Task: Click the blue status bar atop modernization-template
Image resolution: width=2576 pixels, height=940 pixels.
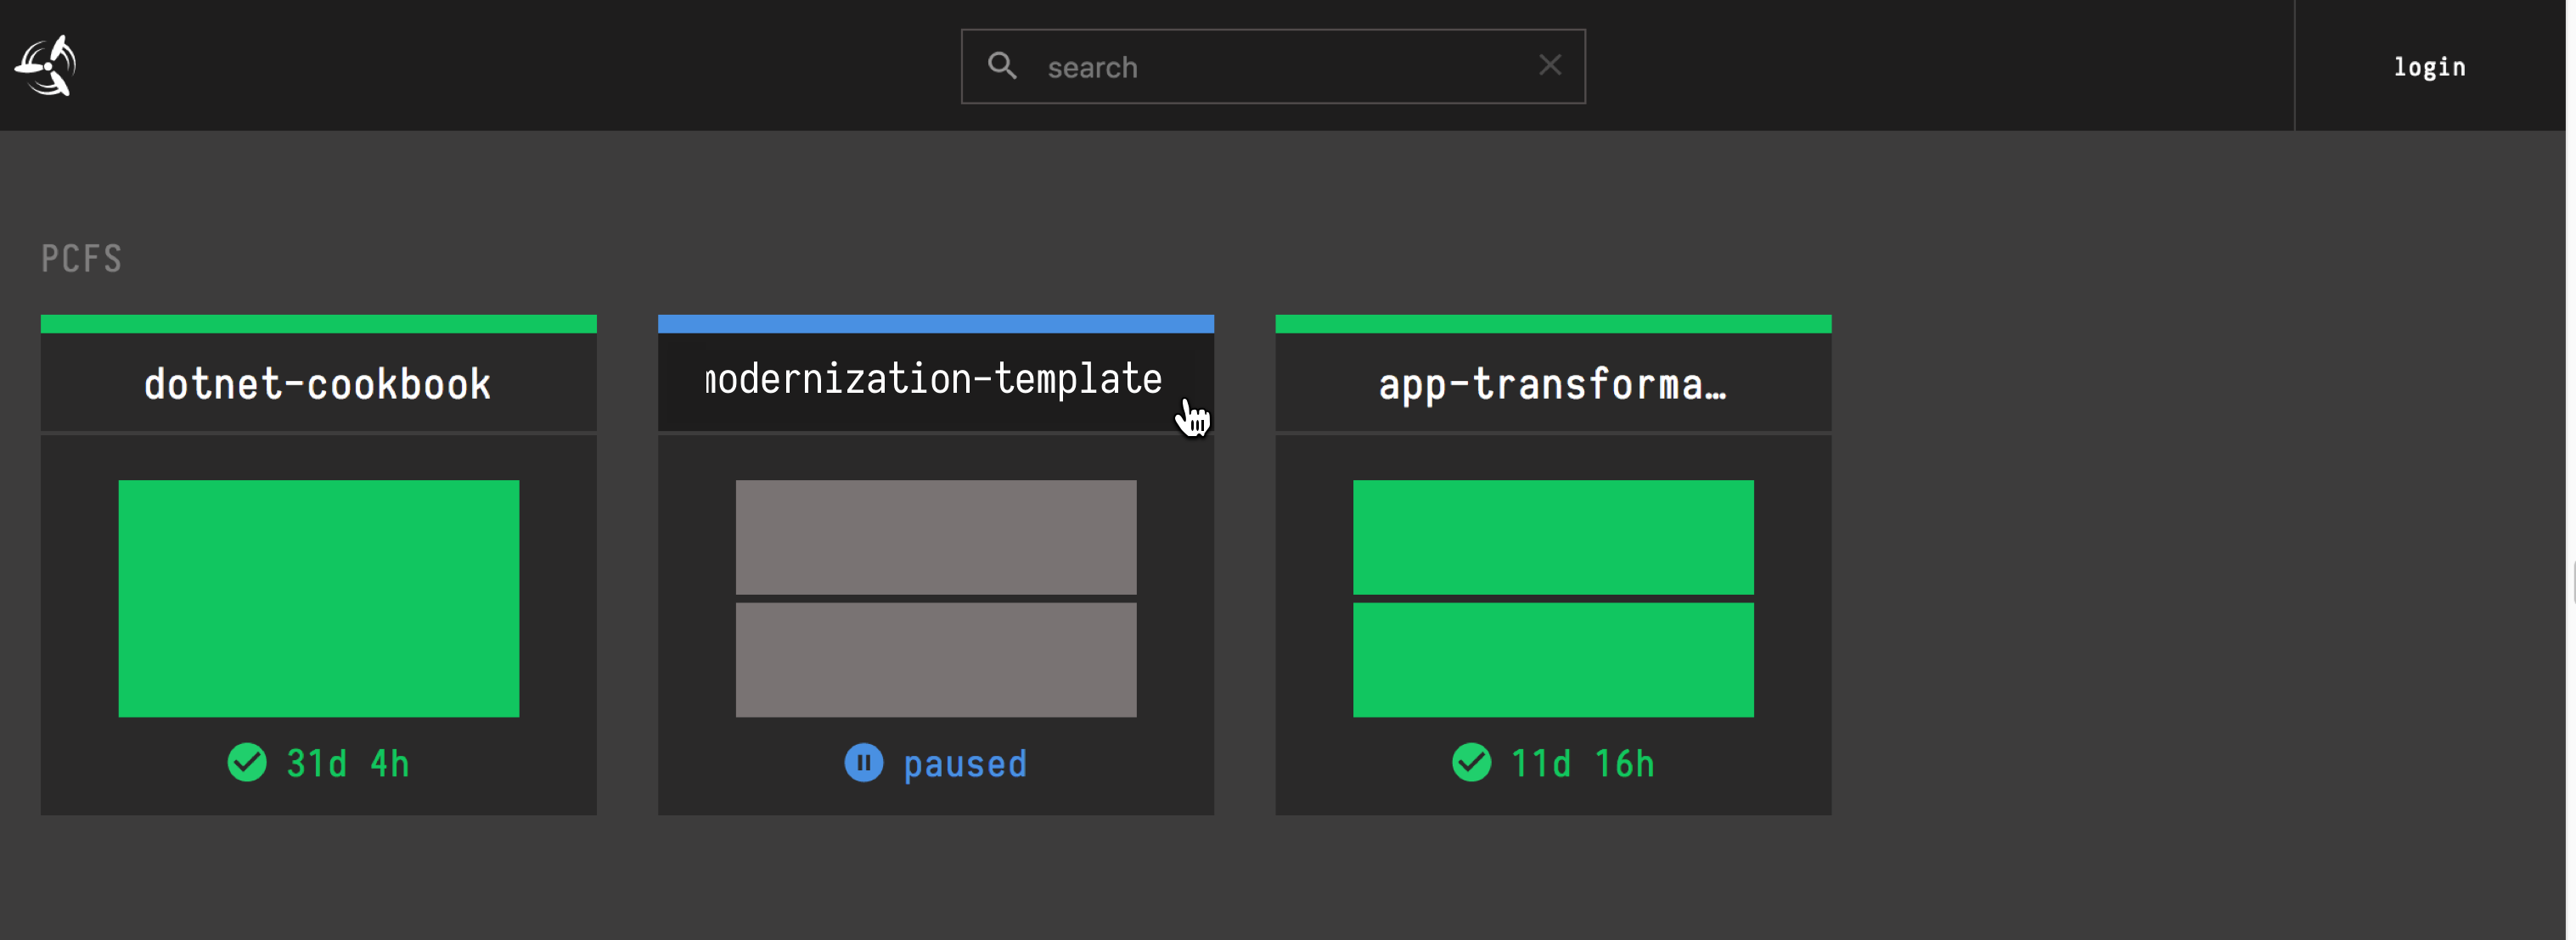Action: click(x=935, y=322)
